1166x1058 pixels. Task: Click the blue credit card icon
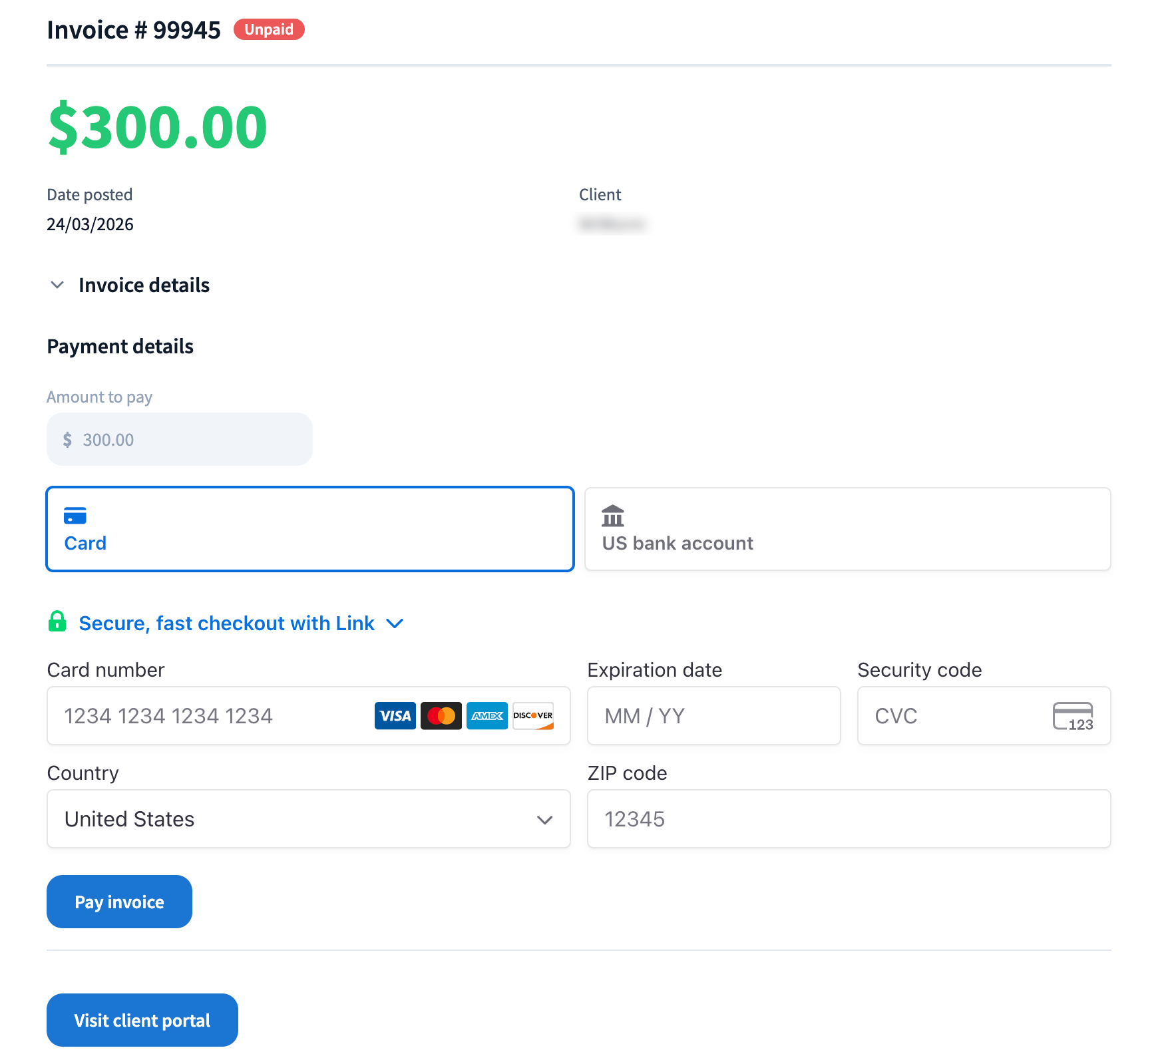(x=75, y=516)
